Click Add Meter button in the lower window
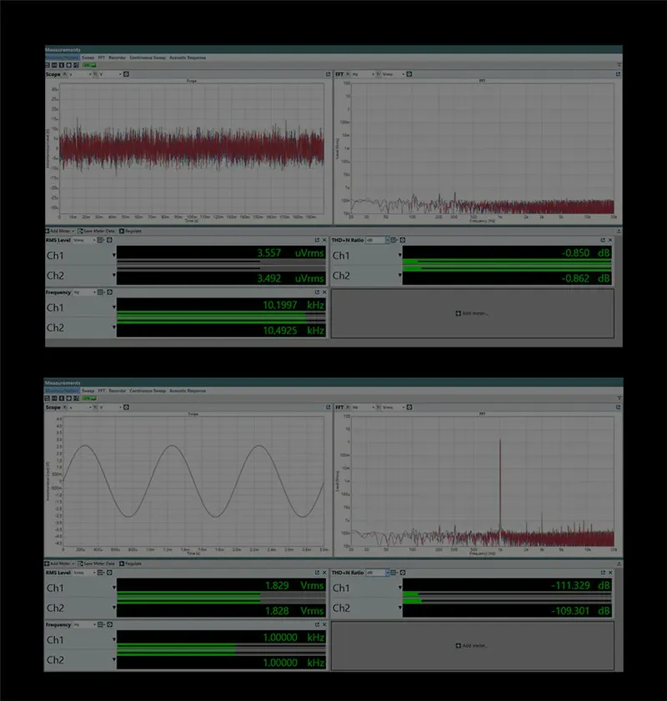 pyautogui.click(x=59, y=563)
